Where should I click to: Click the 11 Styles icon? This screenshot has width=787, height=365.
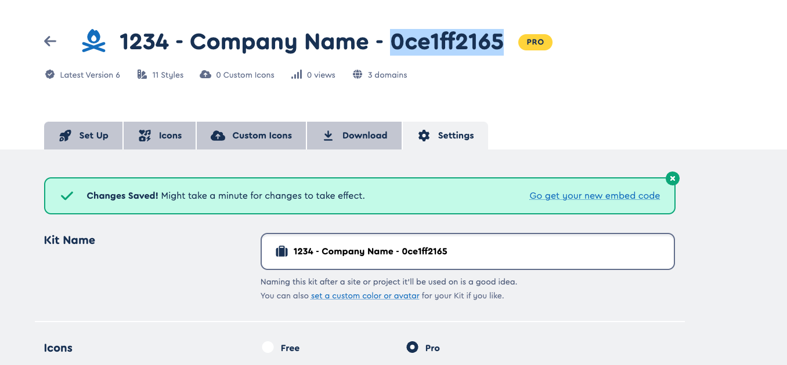(x=142, y=75)
